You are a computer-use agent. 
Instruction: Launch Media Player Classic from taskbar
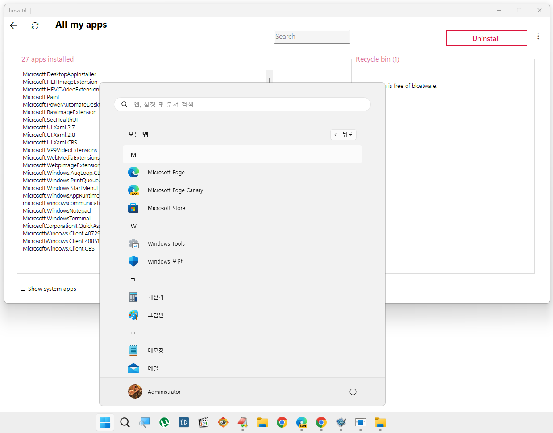[204, 422]
